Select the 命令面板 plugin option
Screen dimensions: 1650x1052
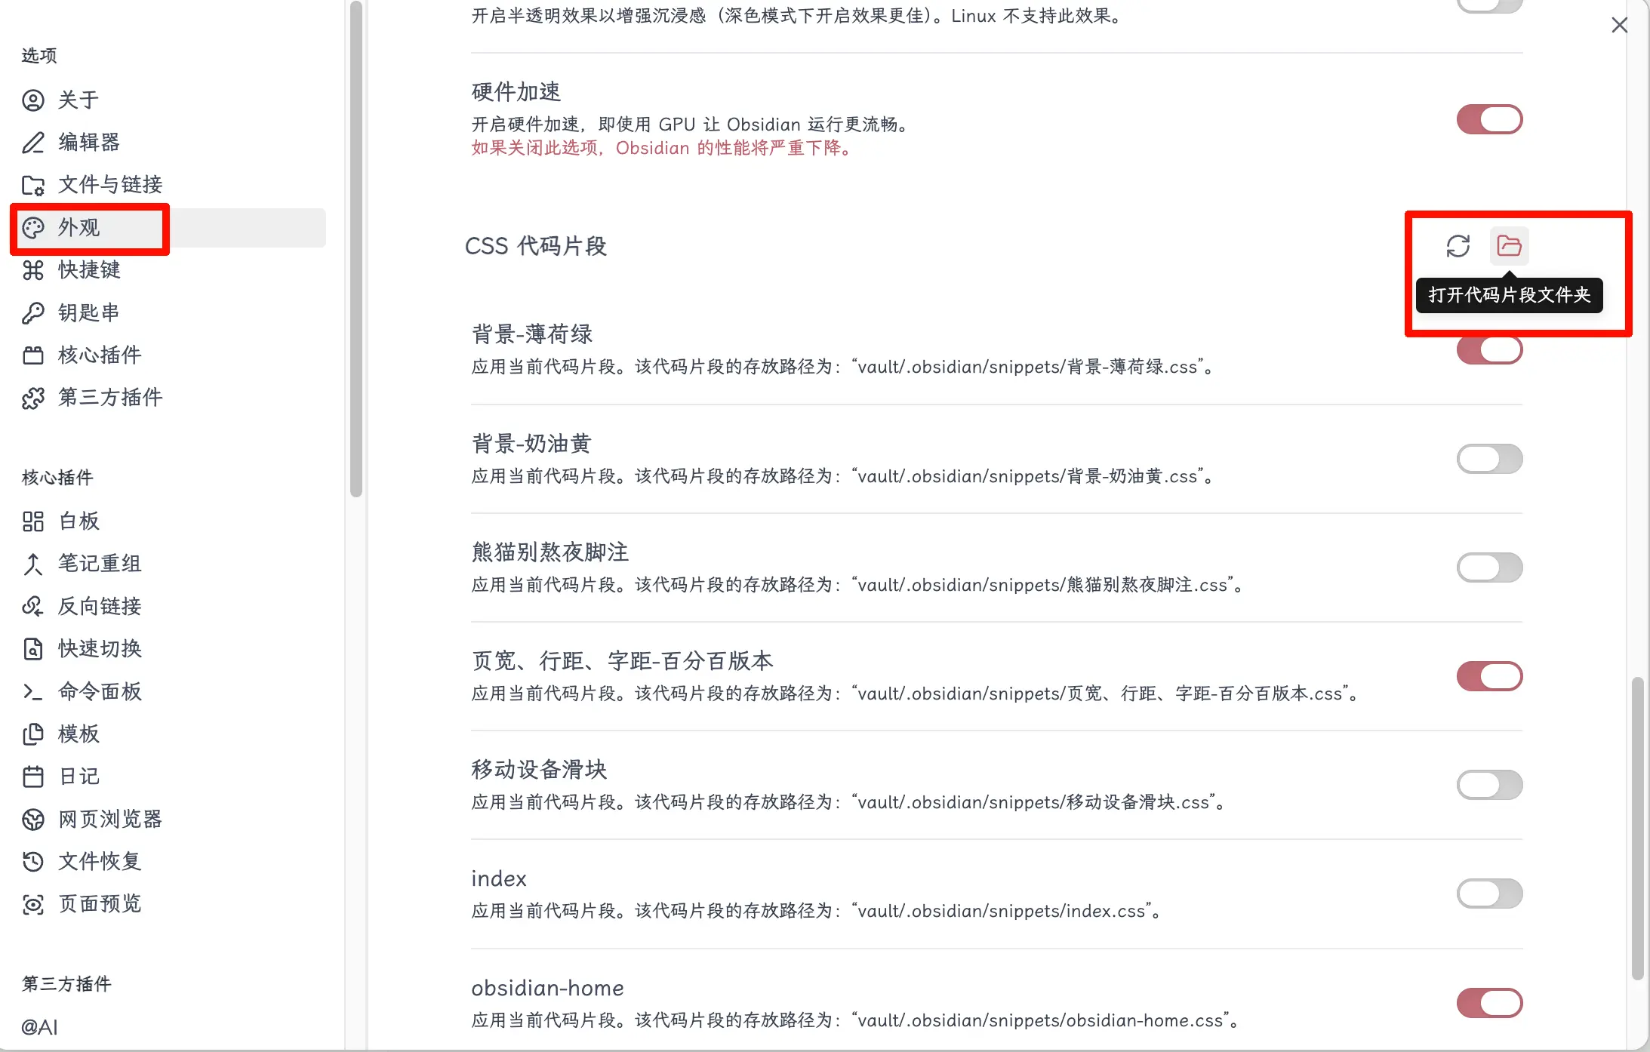click(100, 691)
